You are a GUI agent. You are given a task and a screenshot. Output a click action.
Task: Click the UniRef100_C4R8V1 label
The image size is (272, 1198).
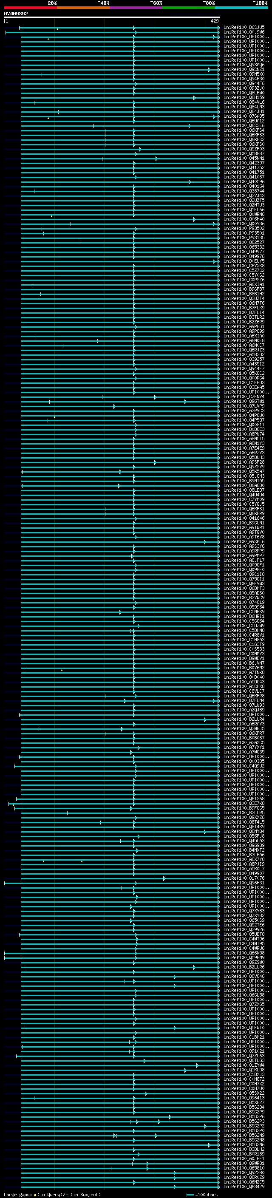tap(244, 635)
